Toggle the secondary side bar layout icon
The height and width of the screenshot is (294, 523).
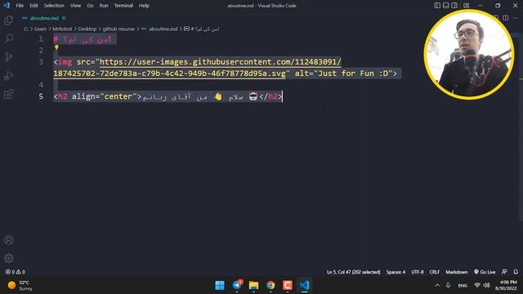pyautogui.click(x=454, y=6)
